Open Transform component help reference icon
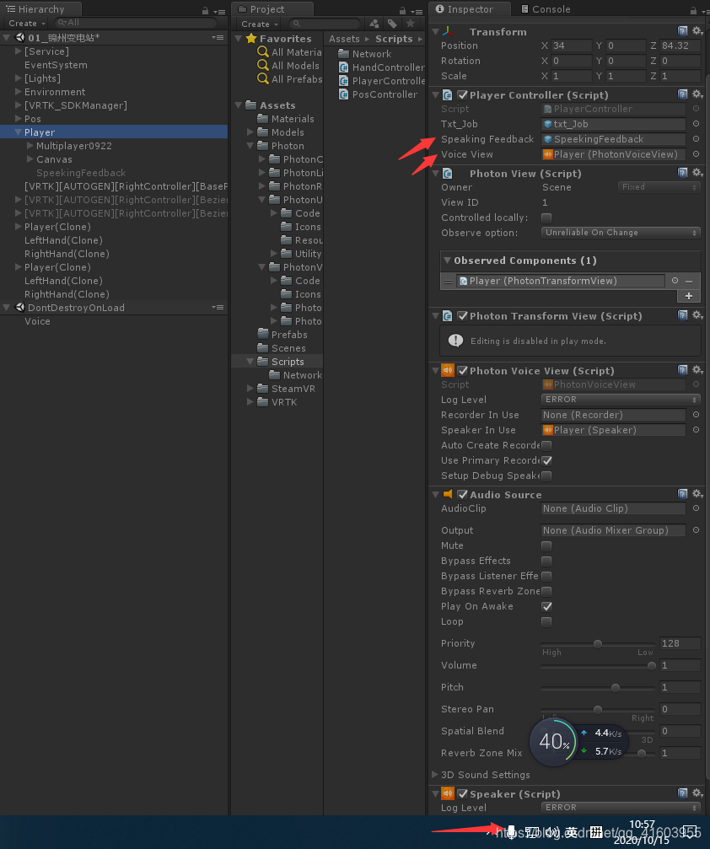The image size is (710, 849). 682,31
